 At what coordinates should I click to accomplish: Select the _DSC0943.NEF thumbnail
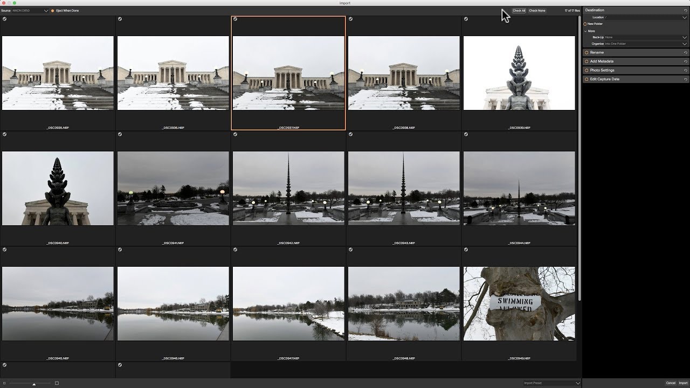[404, 188]
